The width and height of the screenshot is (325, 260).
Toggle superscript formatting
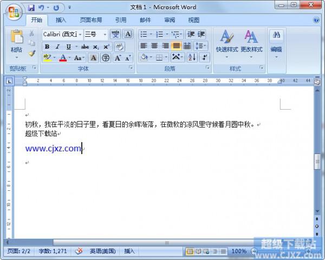106,46
